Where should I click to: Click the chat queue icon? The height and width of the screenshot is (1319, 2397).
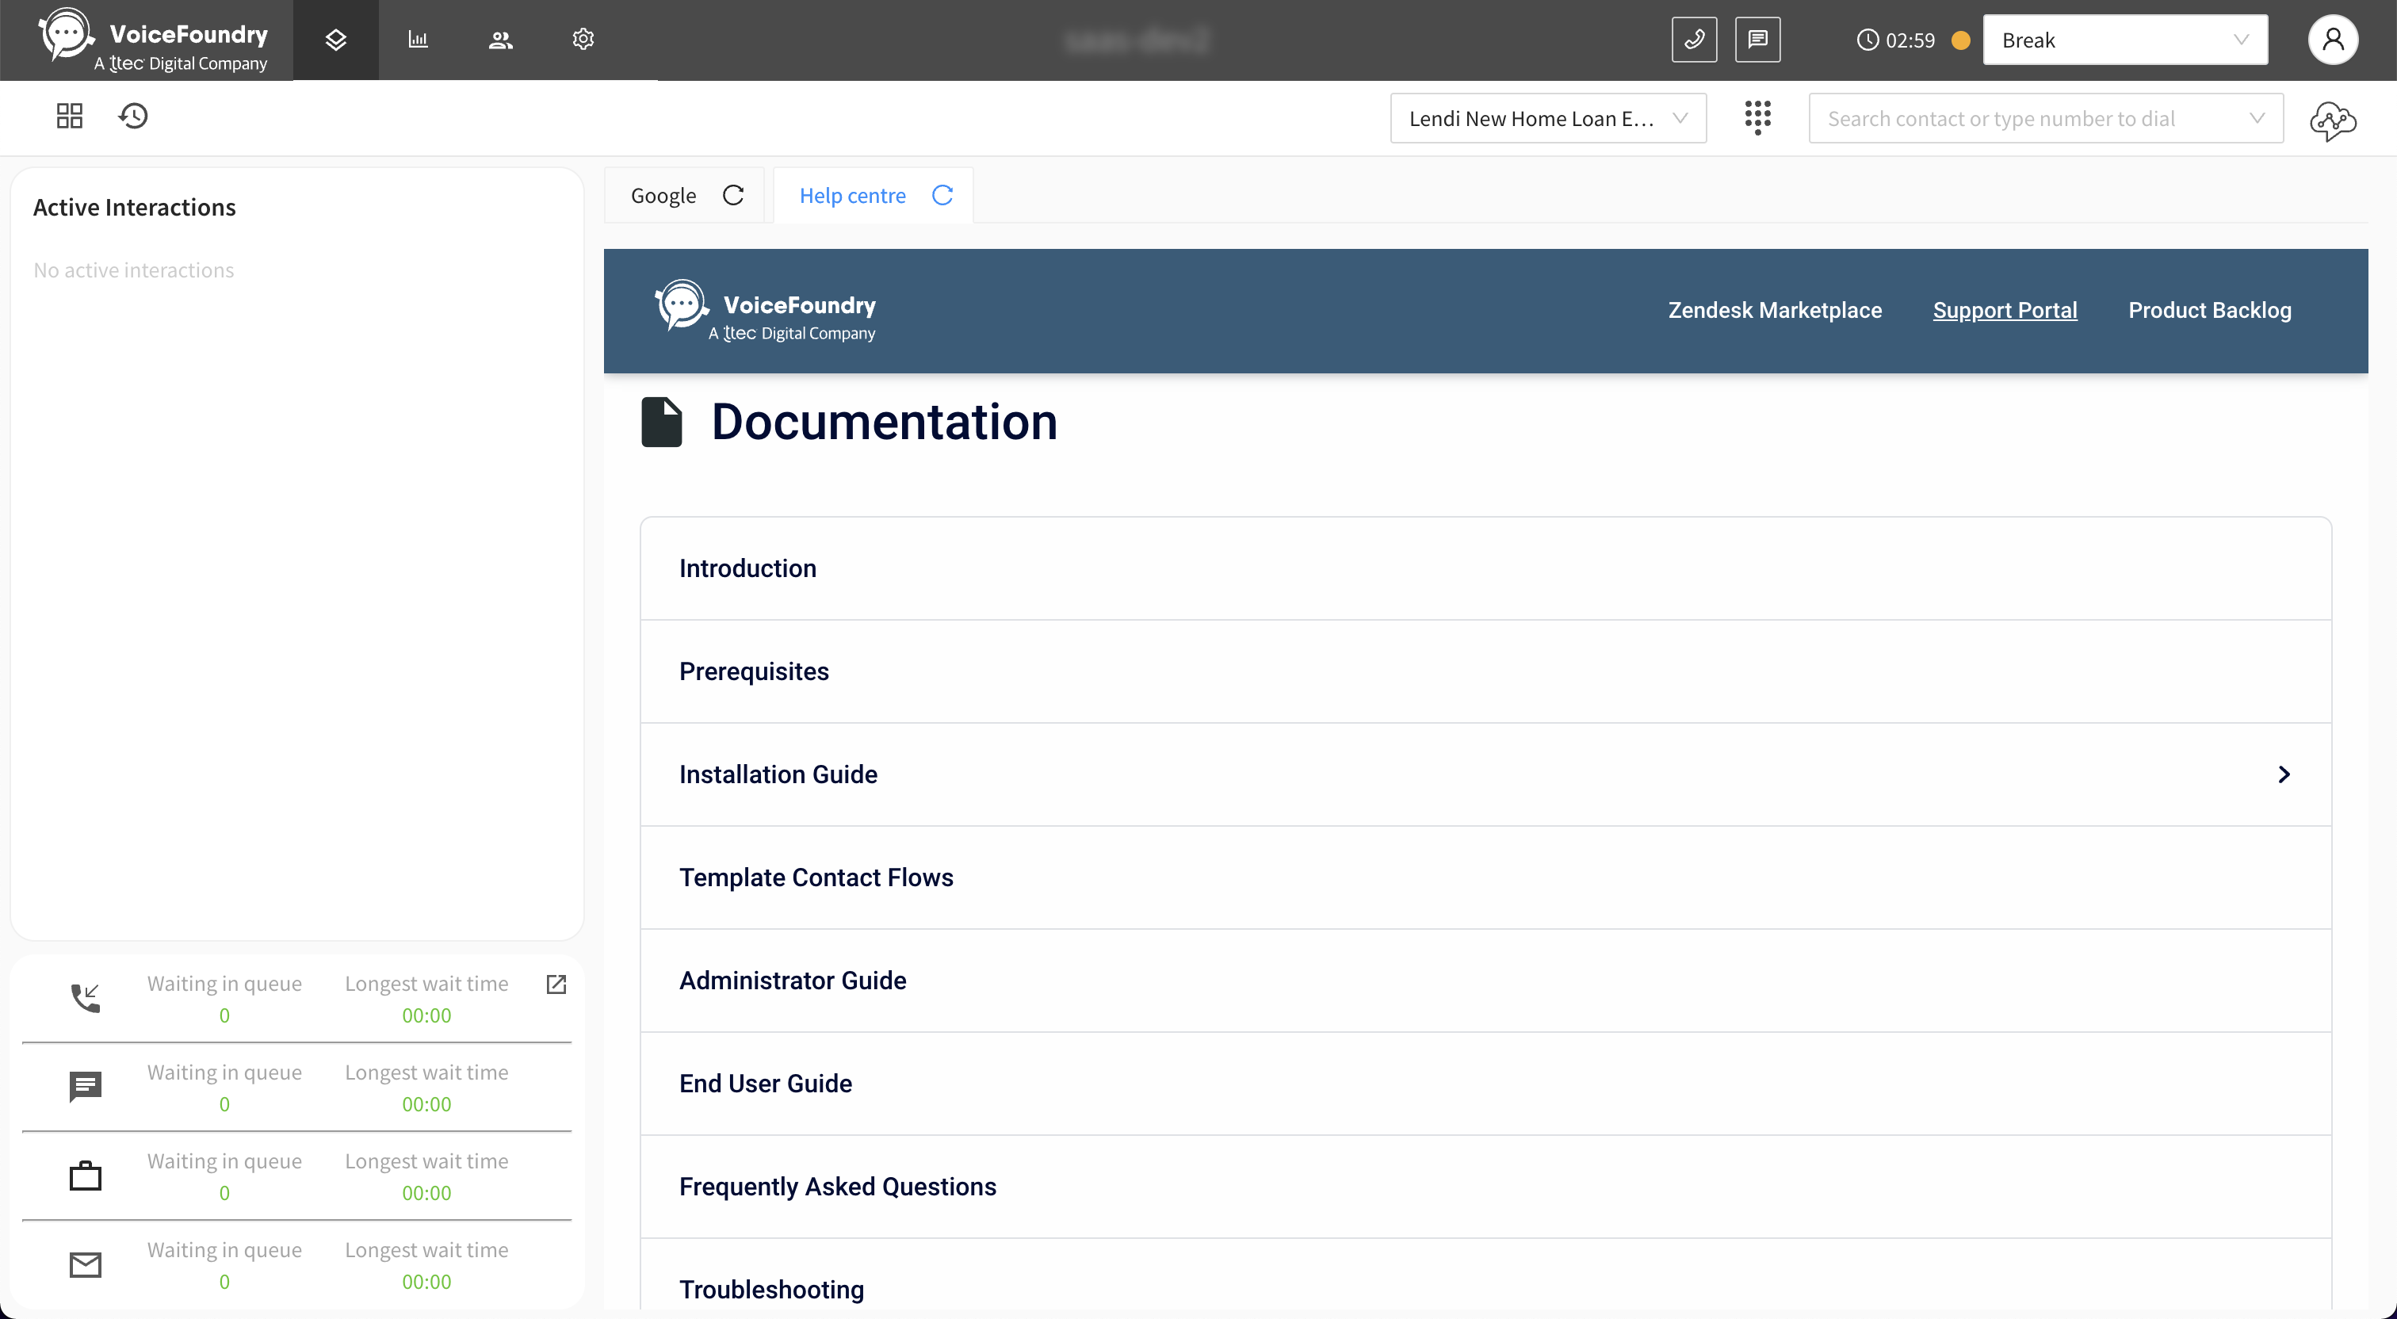(86, 1086)
